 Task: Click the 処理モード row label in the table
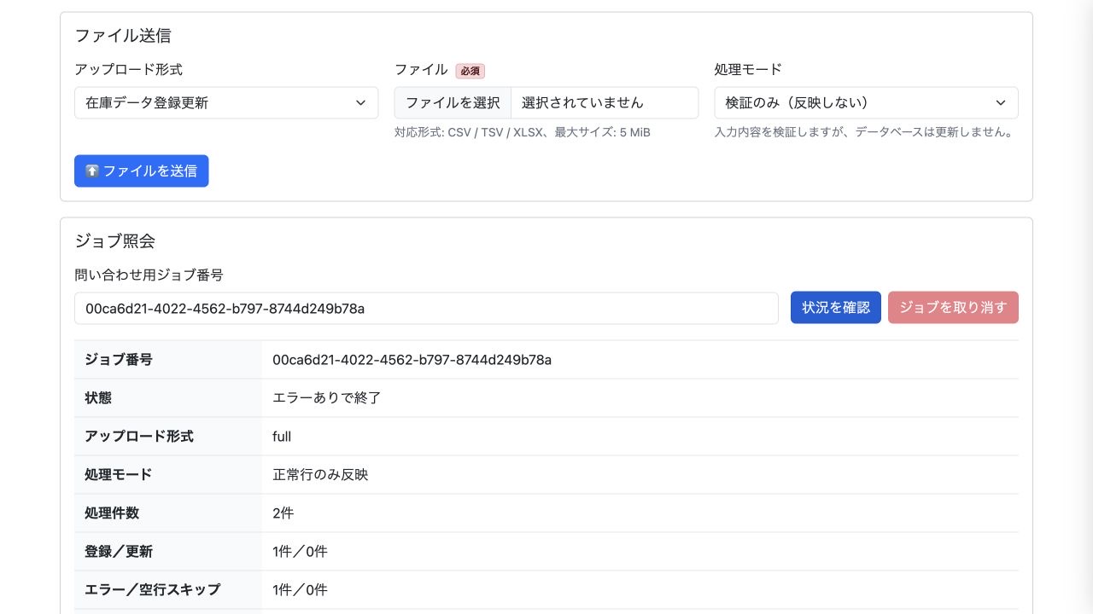[x=119, y=475]
